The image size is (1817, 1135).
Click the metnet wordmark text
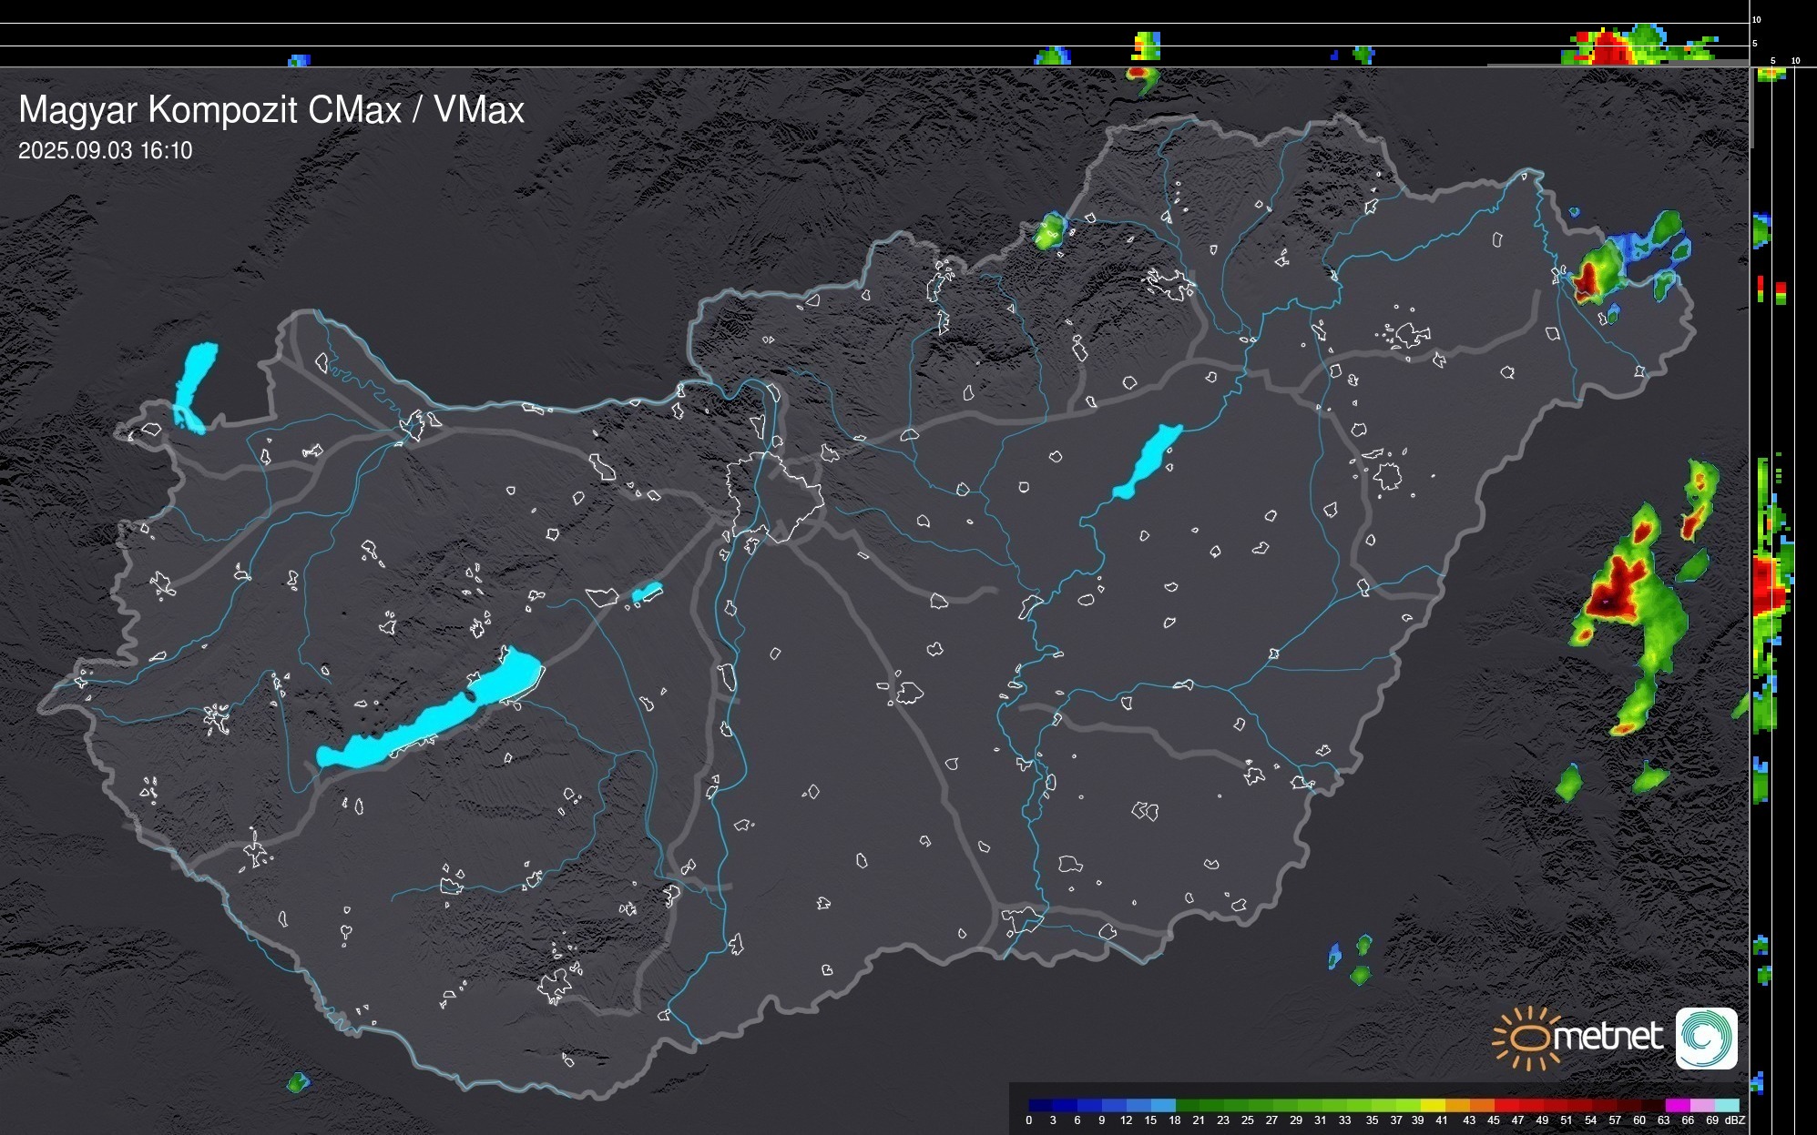coord(1608,1038)
